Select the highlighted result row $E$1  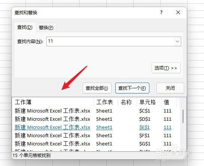pyautogui.click(x=96, y=127)
